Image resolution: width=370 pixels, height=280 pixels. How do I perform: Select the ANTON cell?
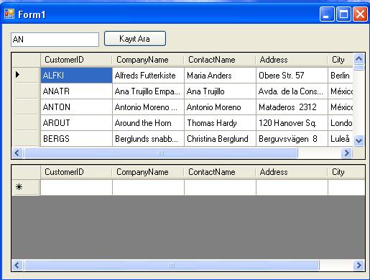pos(76,107)
